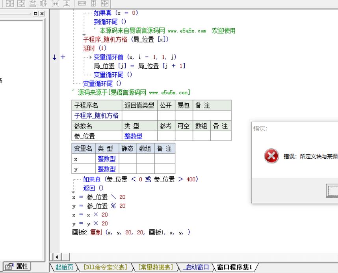The width and height of the screenshot is (338, 273).
Task: Click the 画板2.复制 line
Action: (131, 233)
